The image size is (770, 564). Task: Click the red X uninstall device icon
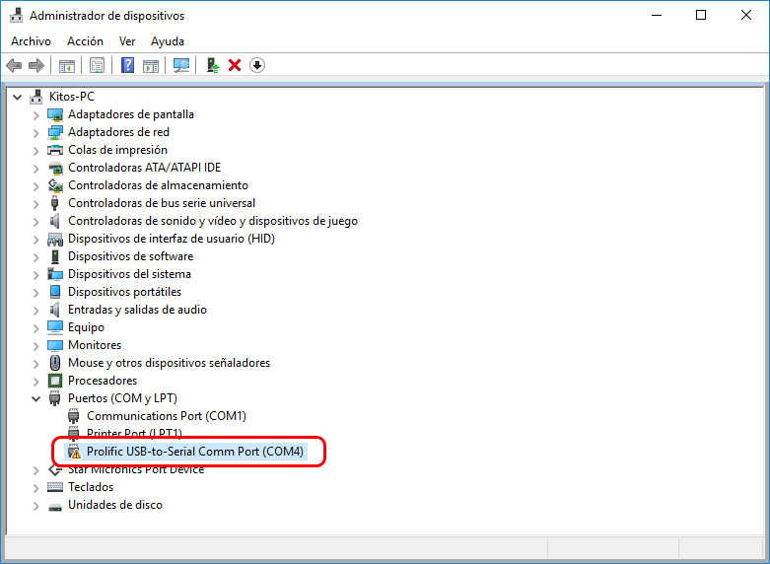(235, 65)
